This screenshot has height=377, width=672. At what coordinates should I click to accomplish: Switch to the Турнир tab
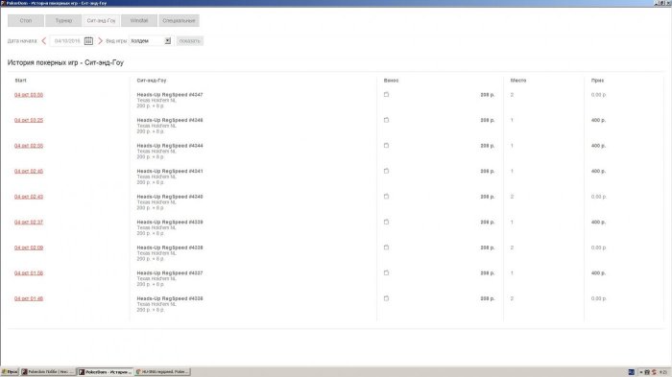63,20
